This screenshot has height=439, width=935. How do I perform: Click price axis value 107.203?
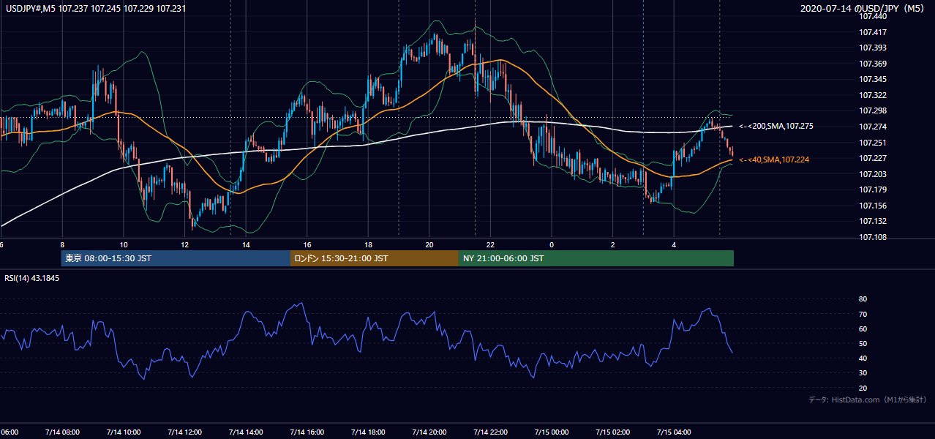coord(873,174)
